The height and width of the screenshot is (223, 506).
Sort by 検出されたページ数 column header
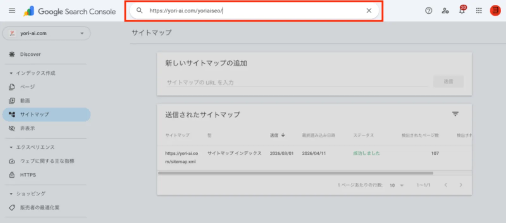[420, 135]
